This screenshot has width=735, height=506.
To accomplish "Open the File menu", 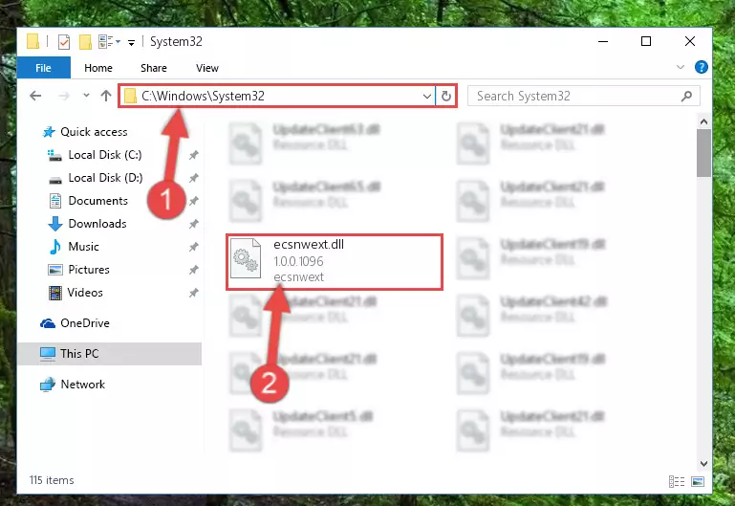I will coord(44,68).
